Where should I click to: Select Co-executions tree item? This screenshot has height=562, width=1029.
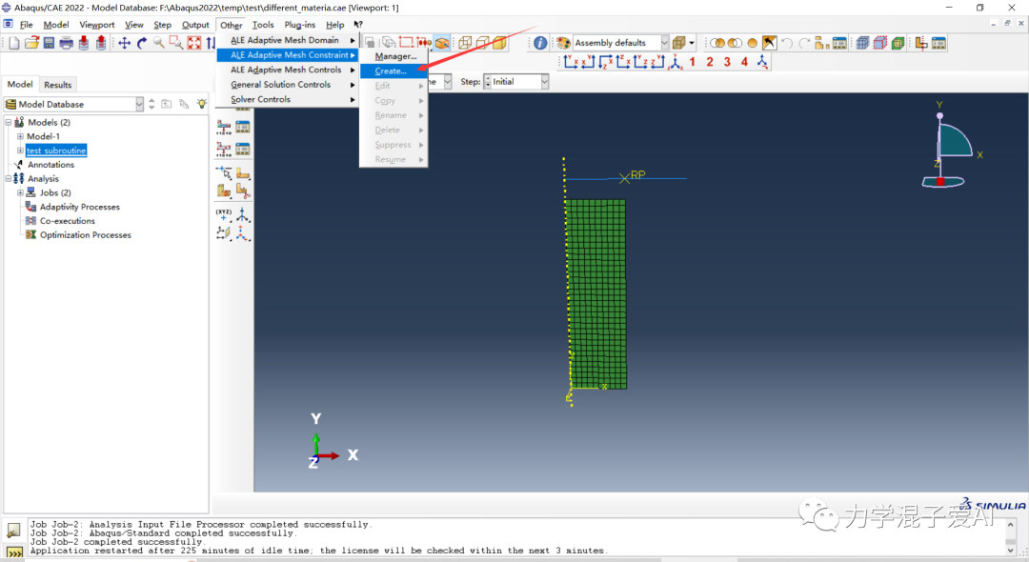pos(67,221)
